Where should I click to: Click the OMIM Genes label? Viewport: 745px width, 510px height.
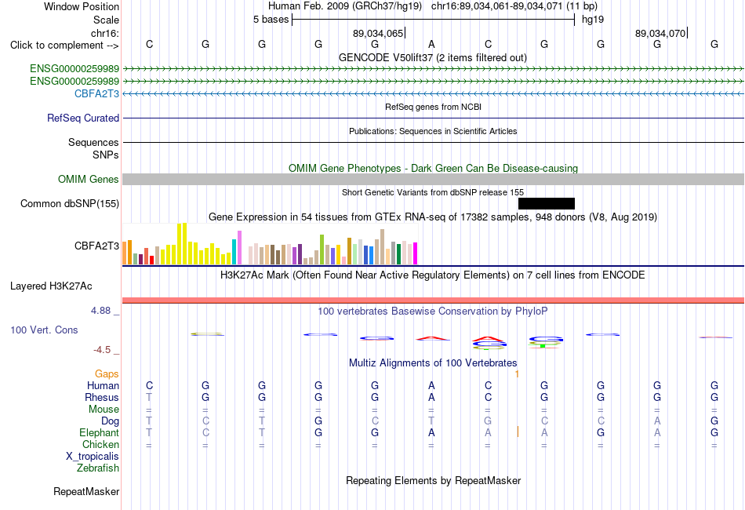(x=88, y=179)
